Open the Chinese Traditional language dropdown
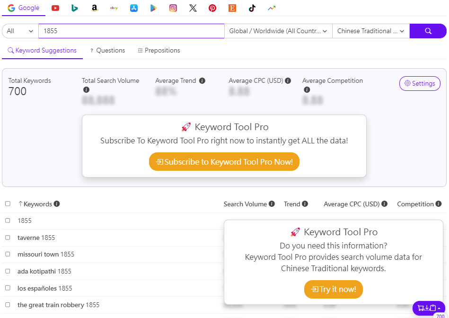The width and height of the screenshot is (449, 318). tap(371, 31)
